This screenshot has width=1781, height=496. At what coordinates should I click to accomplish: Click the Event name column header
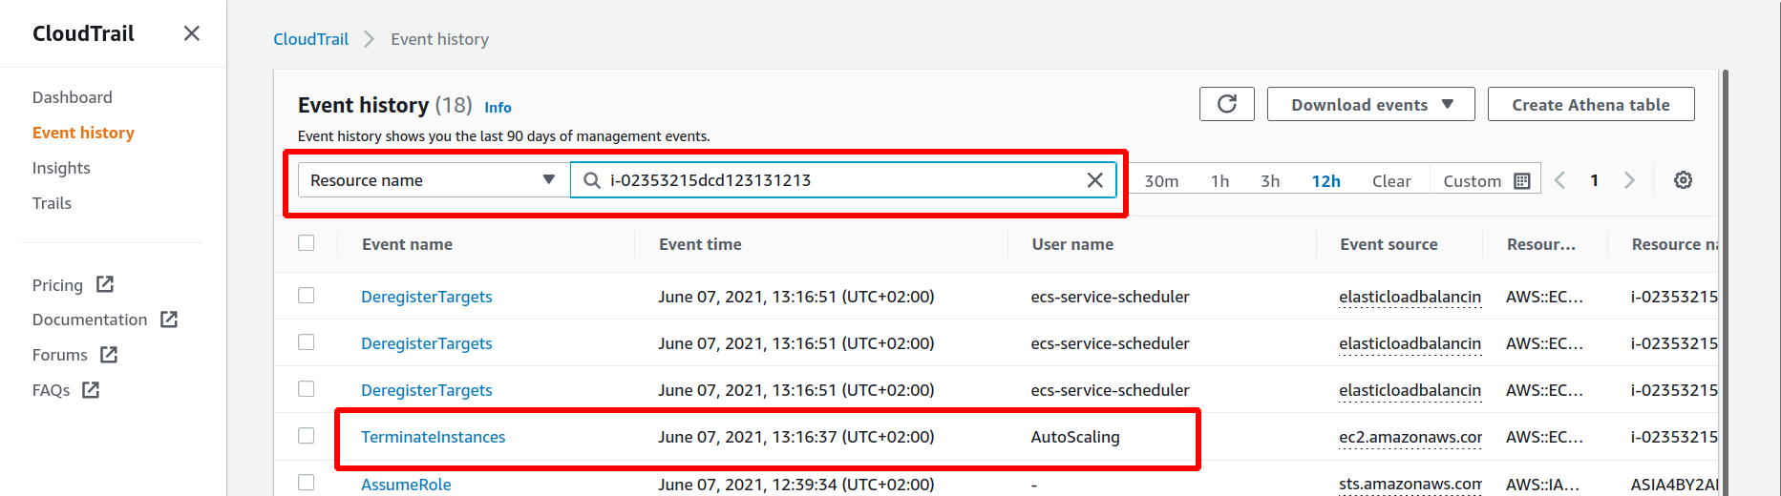[407, 244]
